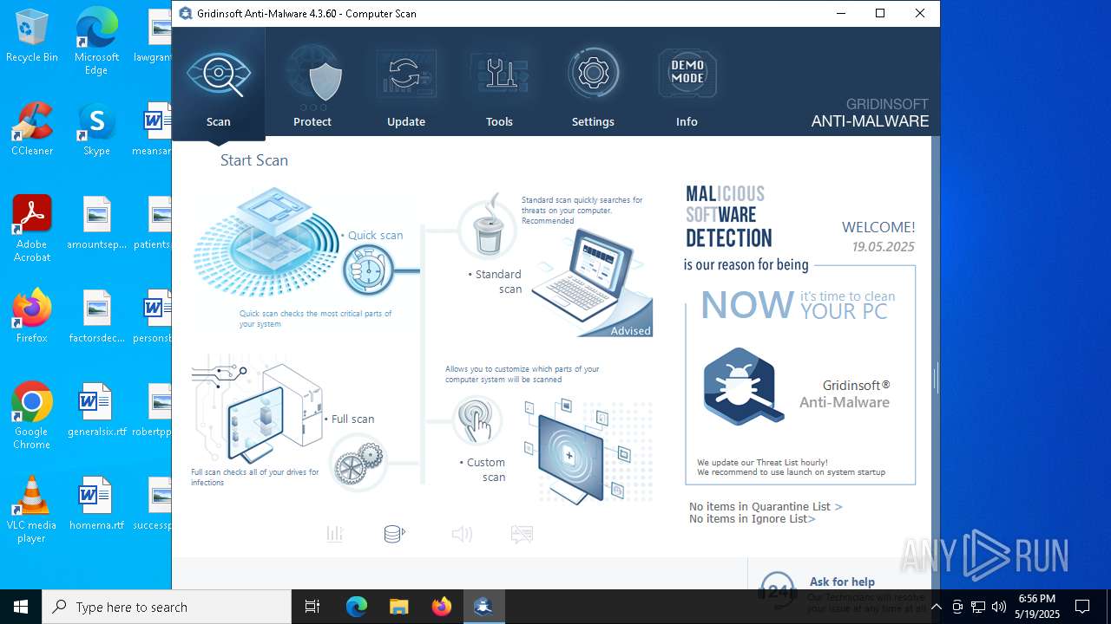Click the taskbar search box
The image size is (1111, 624).
tap(167, 607)
